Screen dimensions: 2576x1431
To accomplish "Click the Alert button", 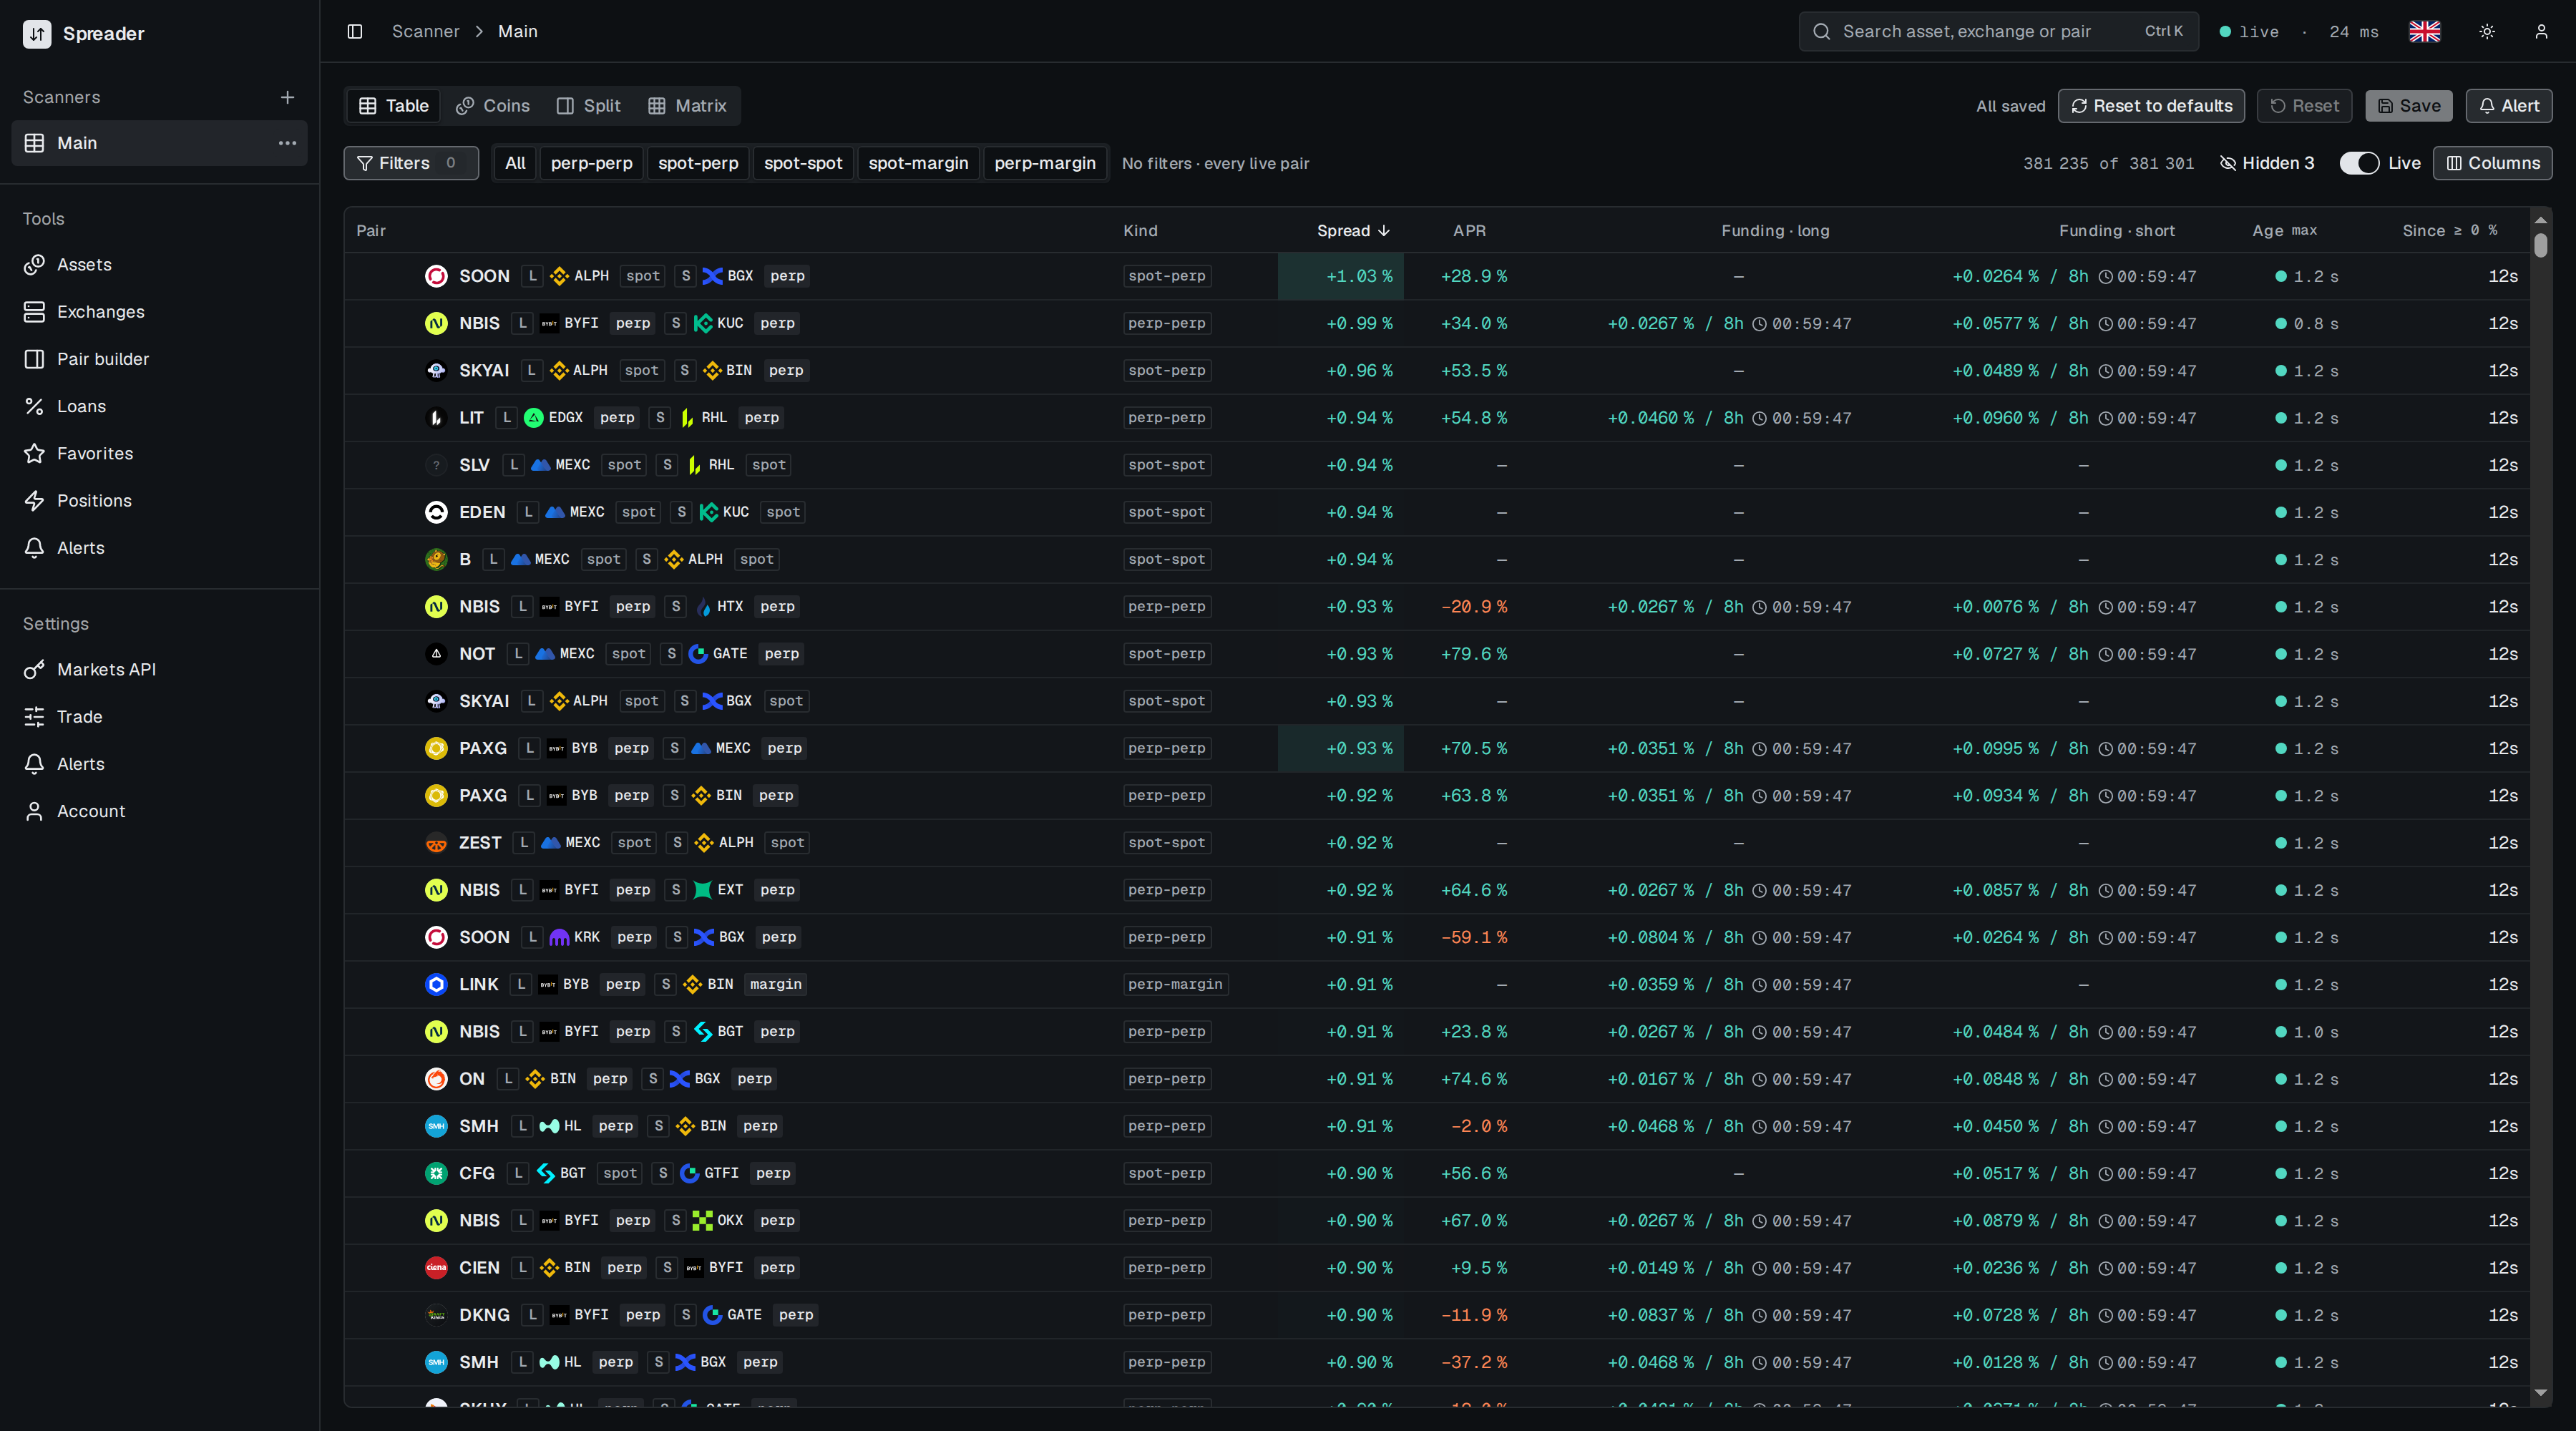I will coord(2509,106).
